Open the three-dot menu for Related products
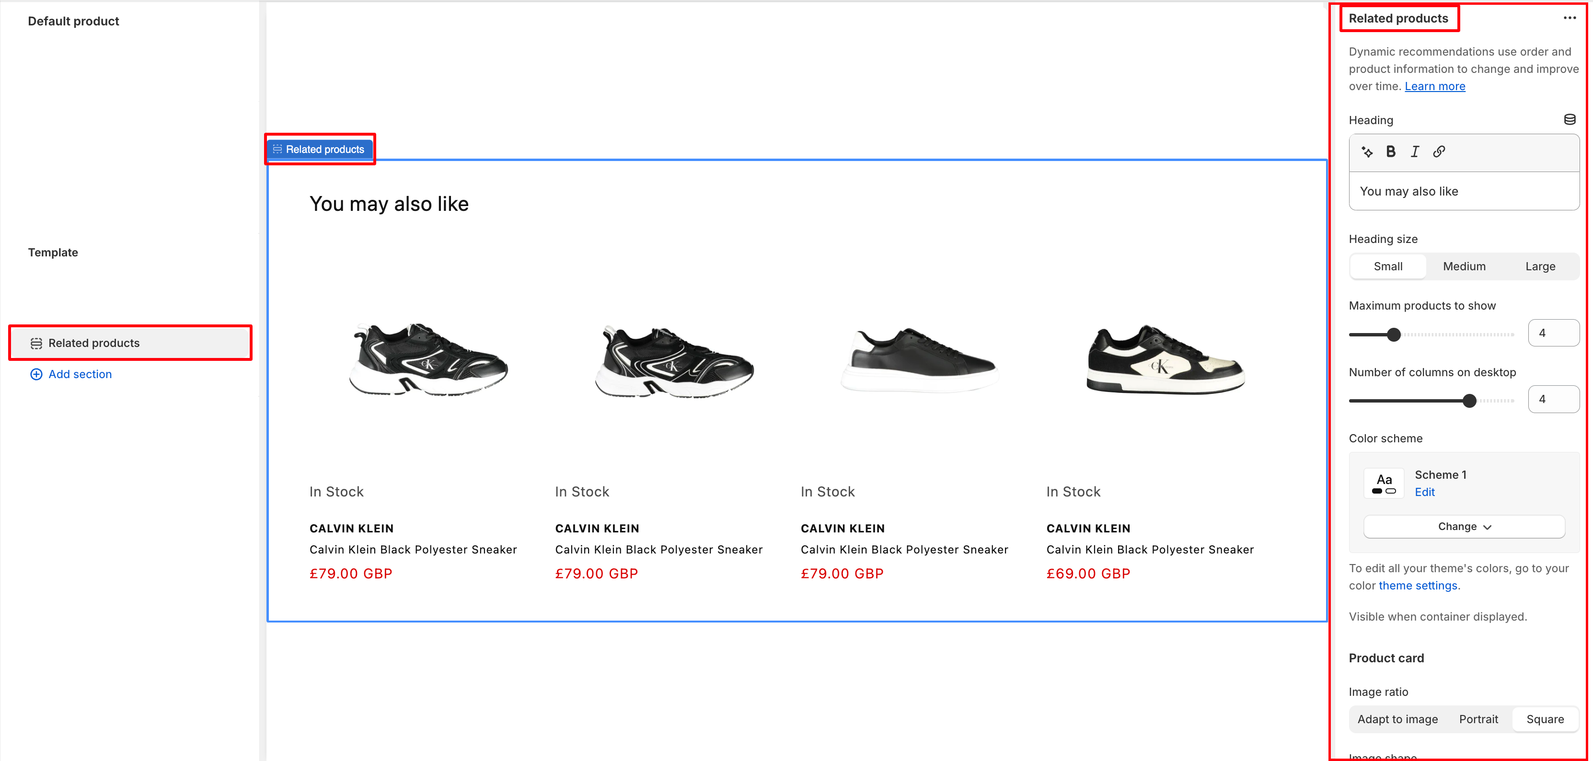This screenshot has height=761, width=1593. (x=1570, y=18)
